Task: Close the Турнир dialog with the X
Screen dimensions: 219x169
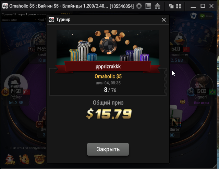Action: (164, 20)
